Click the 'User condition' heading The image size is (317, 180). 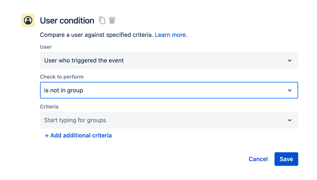[67, 21]
